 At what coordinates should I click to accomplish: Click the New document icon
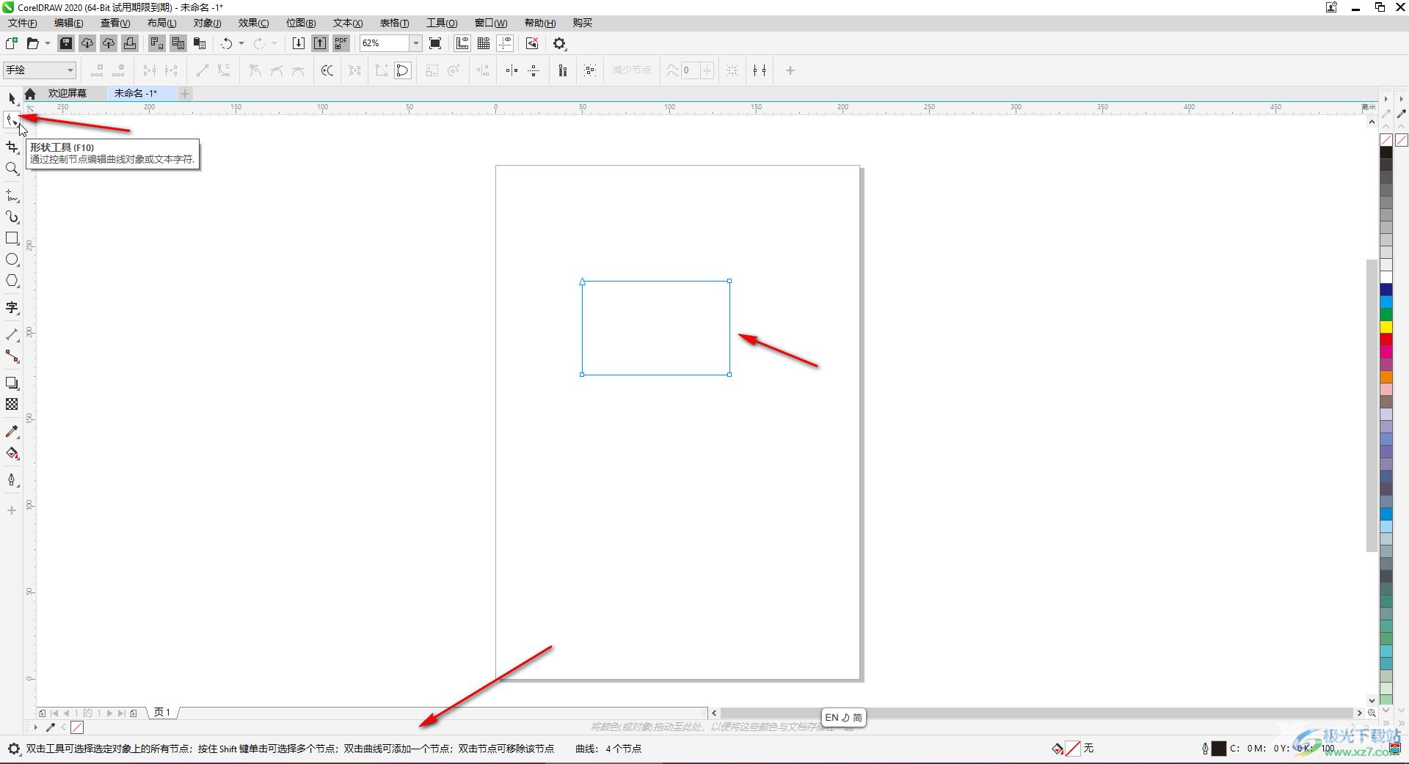(x=12, y=43)
